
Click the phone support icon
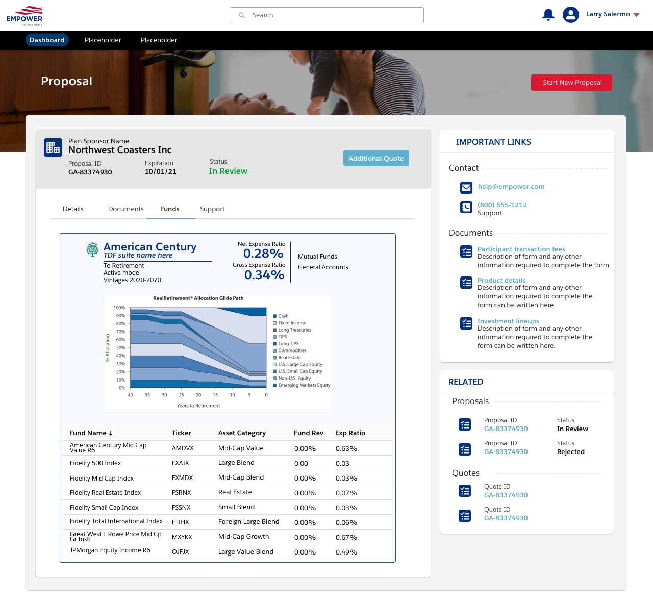coord(466,207)
